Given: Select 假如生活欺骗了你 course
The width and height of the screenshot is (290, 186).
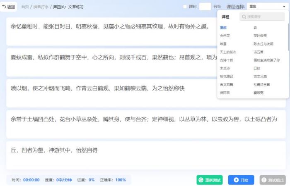Looking at the screenshot, I should [266, 60].
